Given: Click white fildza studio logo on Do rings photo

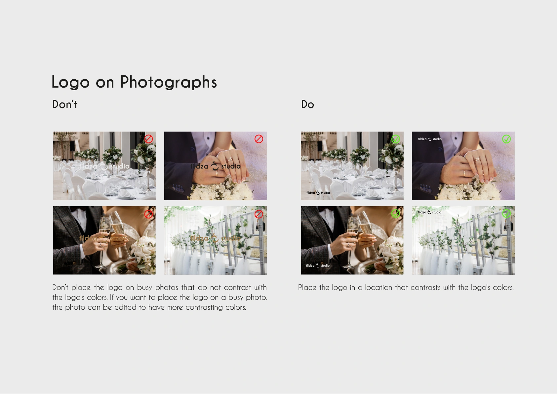Looking at the screenshot, I should (x=430, y=139).
